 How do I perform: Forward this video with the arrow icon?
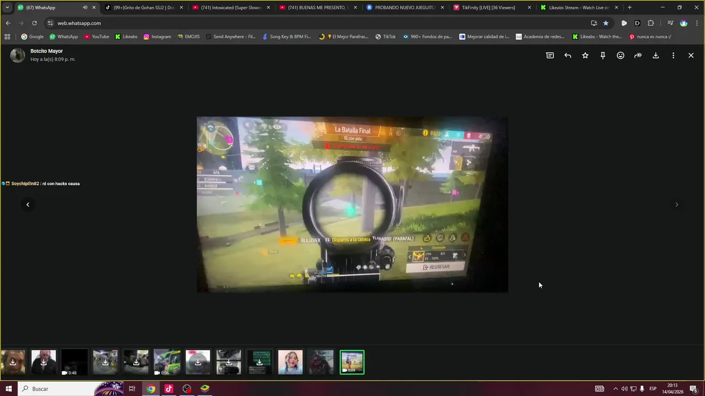pyautogui.click(x=638, y=56)
